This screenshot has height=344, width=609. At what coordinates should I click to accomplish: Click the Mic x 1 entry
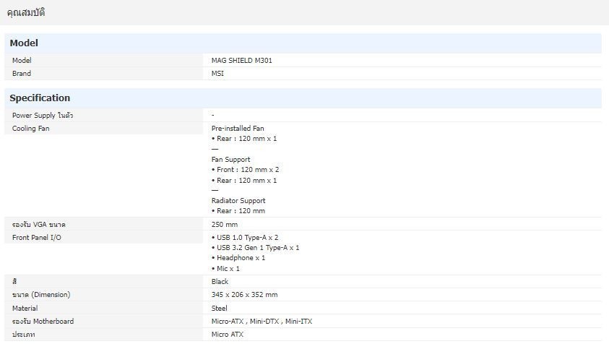[228, 269]
